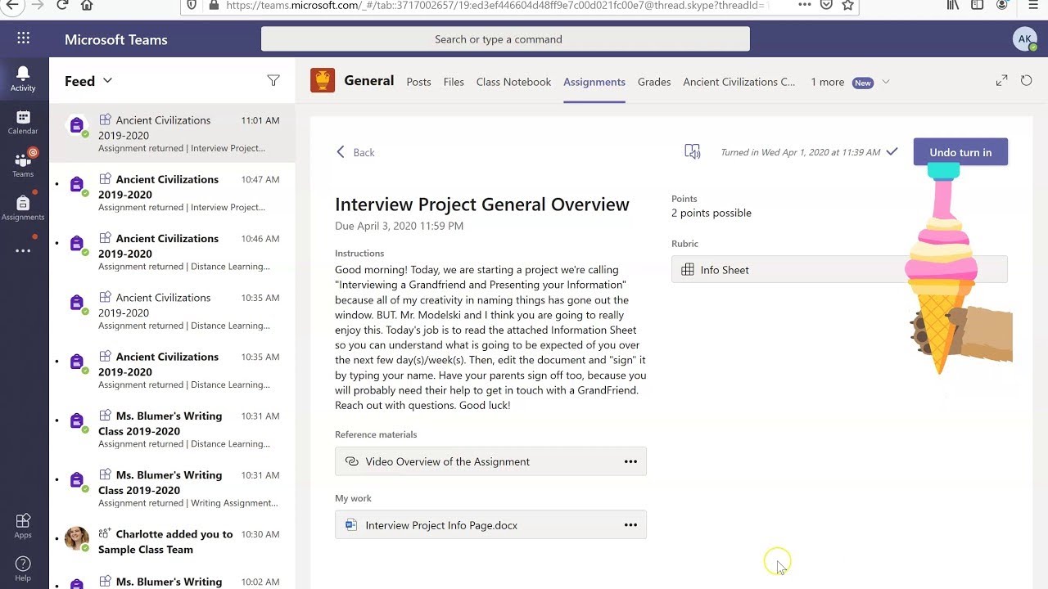Open options for Interview Project Info Page.docx

(x=630, y=525)
